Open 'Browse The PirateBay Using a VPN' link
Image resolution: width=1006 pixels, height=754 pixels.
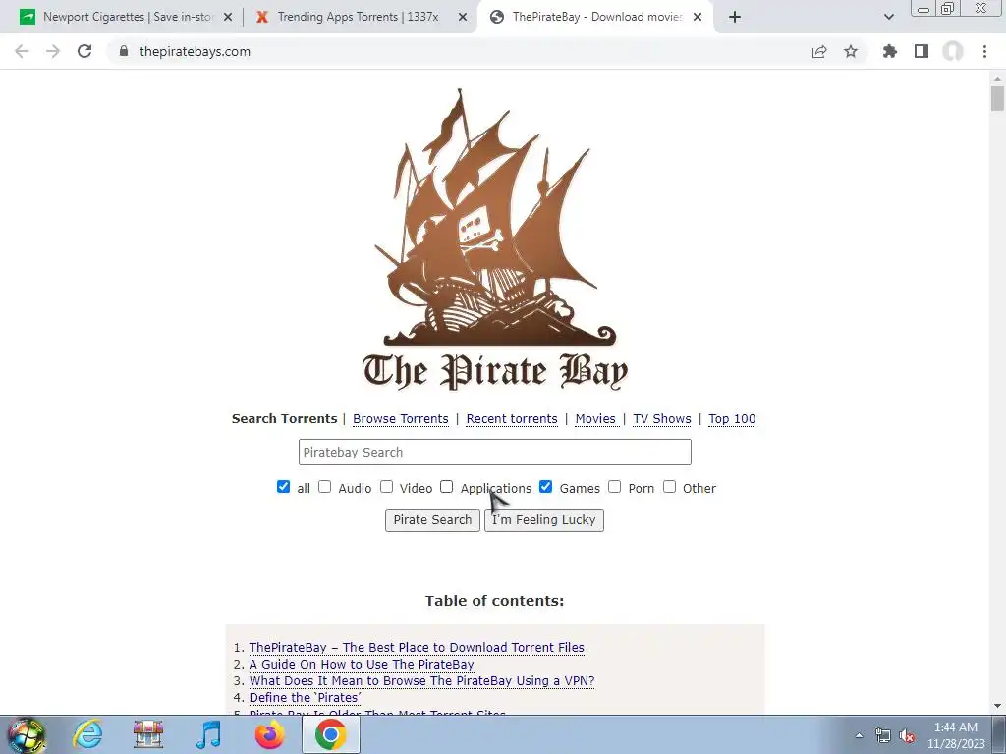421,681
